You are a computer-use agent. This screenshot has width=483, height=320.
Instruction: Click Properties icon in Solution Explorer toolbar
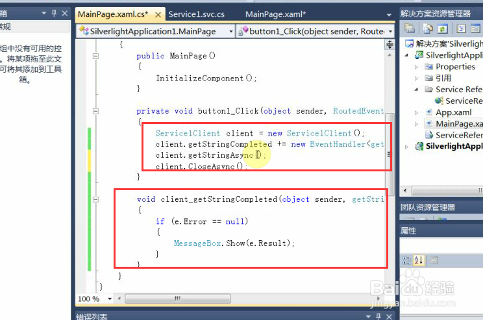(410, 29)
